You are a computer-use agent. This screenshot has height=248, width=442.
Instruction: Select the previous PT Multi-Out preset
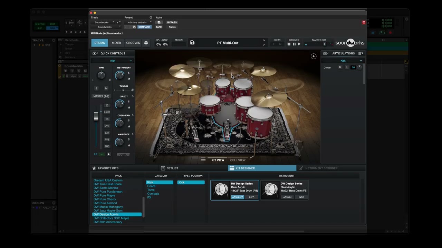coord(264,40)
